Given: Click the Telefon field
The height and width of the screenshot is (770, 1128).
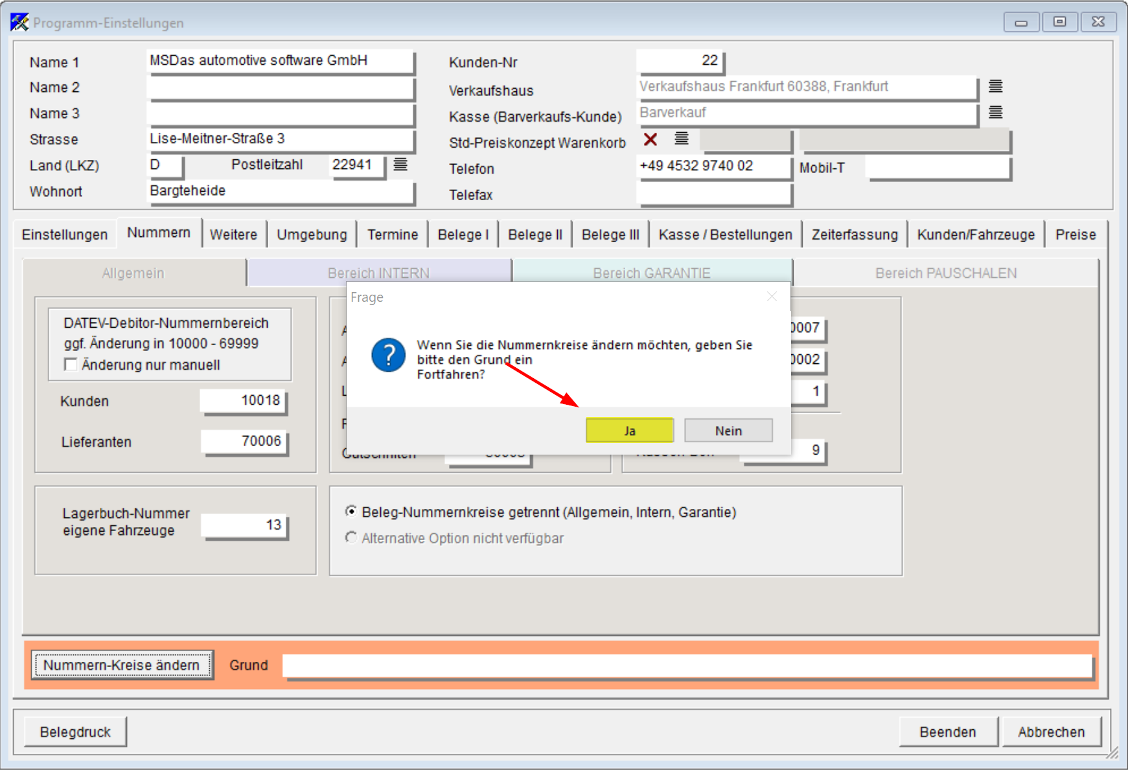Looking at the screenshot, I should (x=714, y=166).
